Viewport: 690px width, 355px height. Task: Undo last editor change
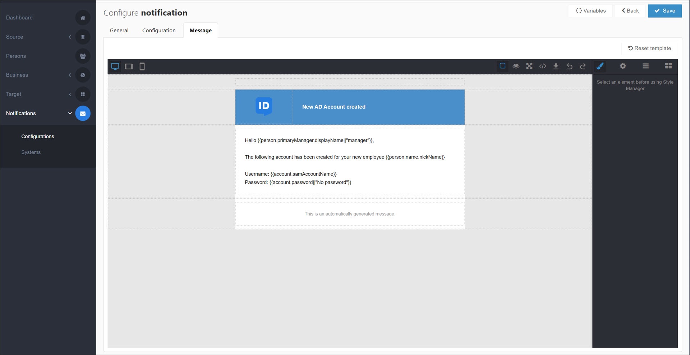(x=570, y=66)
